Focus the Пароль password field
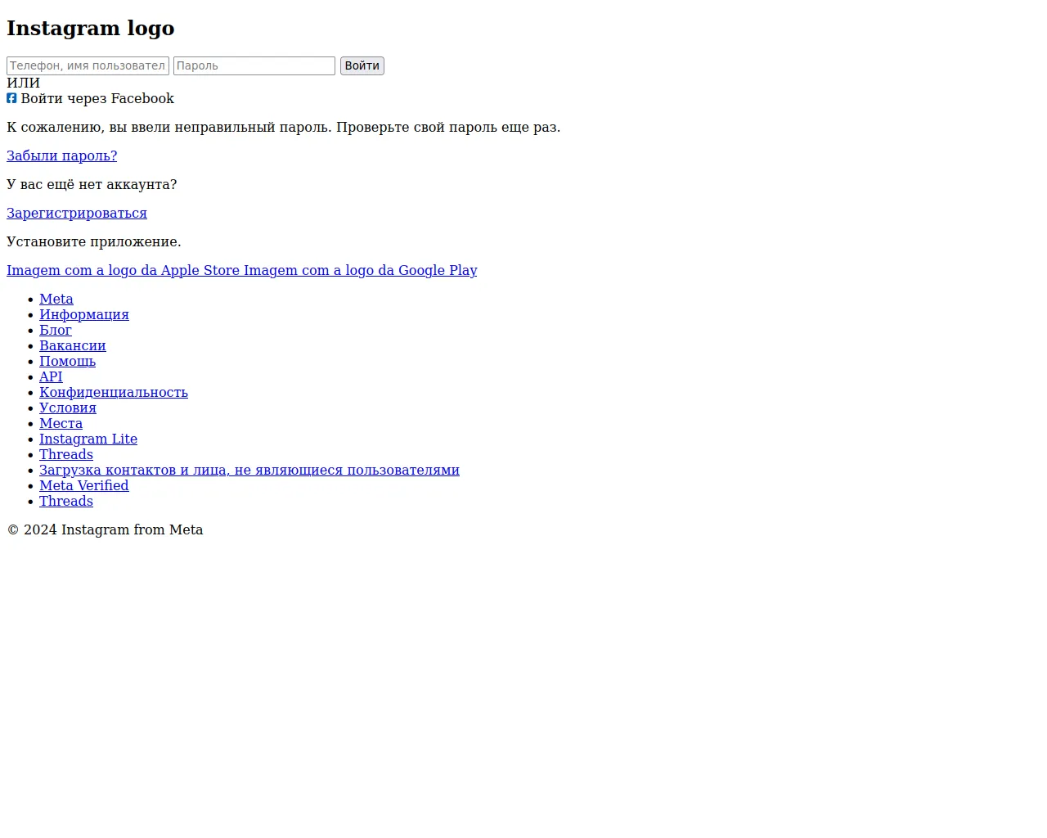Image resolution: width=1047 pixels, height=838 pixels. pyautogui.click(x=254, y=65)
